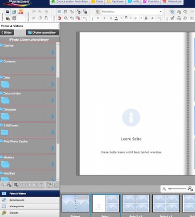Expand the Database folder chevron
This screenshot has width=195, height=217.
coord(53,116)
